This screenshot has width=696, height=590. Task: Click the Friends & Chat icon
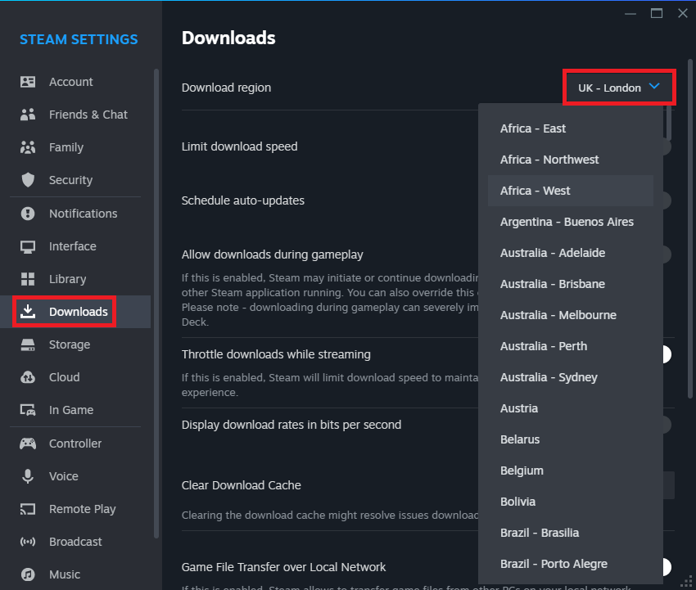[26, 115]
